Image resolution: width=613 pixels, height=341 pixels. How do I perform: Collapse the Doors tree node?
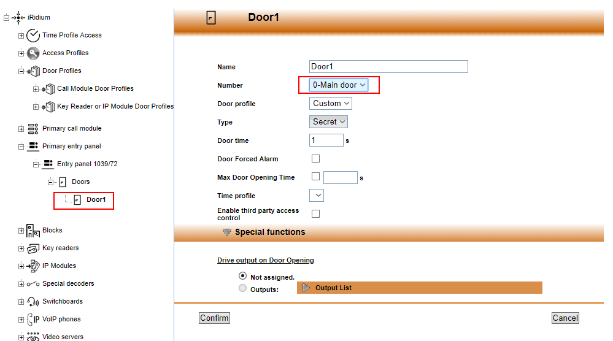[50, 182]
